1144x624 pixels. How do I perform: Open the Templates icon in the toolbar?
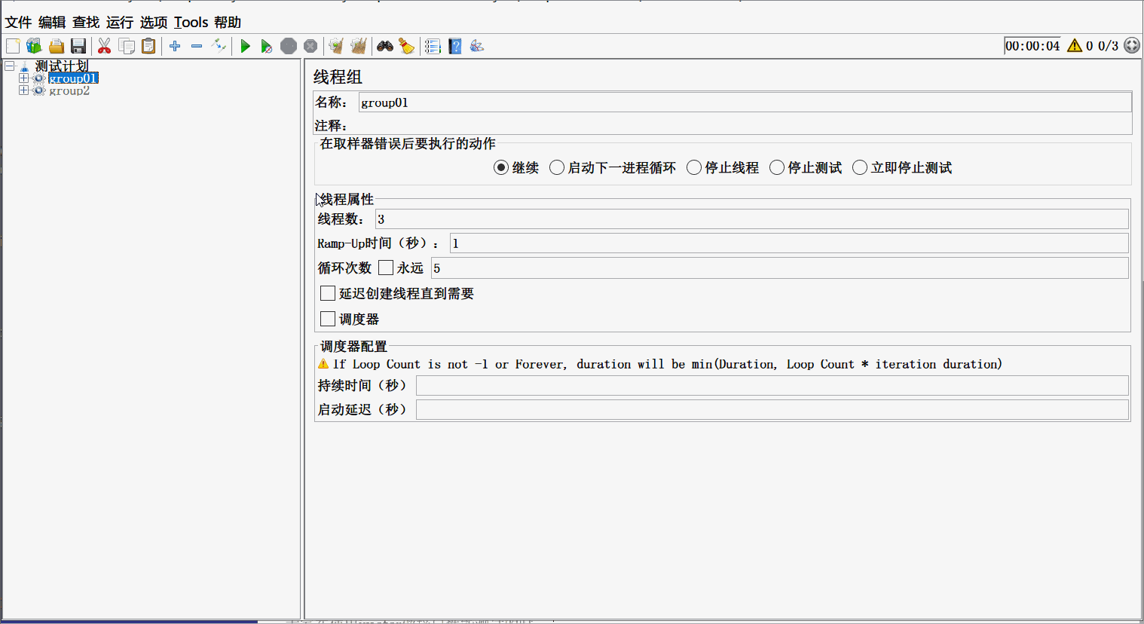[x=34, y=46]
